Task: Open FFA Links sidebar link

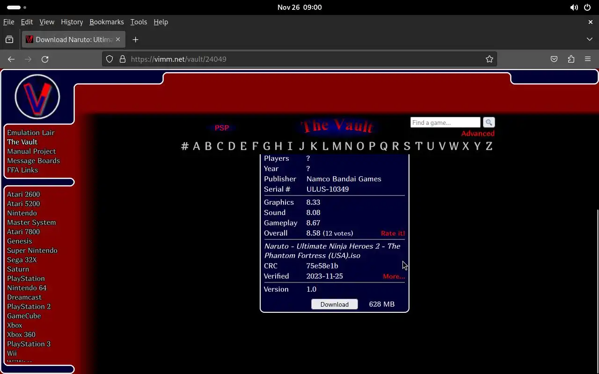Action: [x=22, y=170]
